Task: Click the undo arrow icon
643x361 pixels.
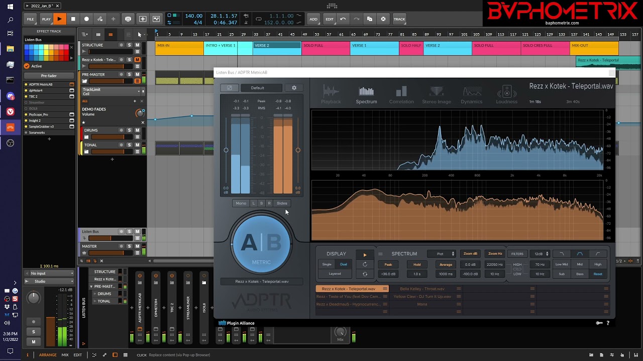Action: (x=343, y=19)
